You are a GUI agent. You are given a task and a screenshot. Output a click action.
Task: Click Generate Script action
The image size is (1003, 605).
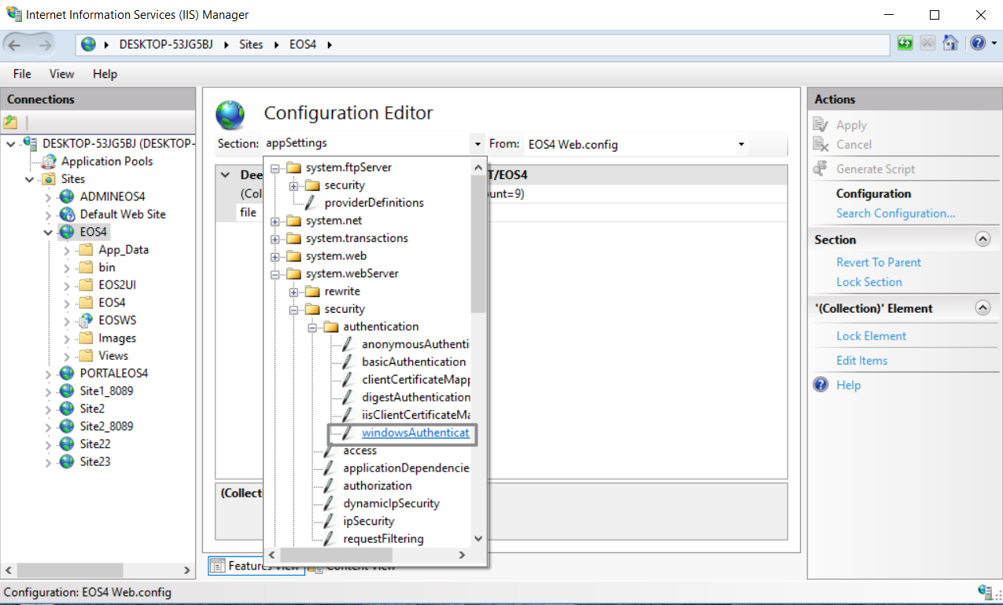[x=876, y=169]
